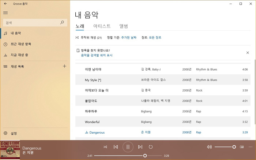Open genre dropdown 모든 장르
This screenshot has width=256, height=160.
click(x=155, y=38)
